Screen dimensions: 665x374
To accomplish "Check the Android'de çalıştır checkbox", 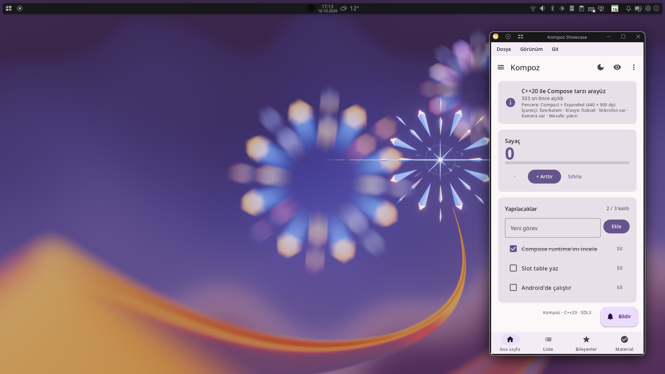I will pos(513,287).
